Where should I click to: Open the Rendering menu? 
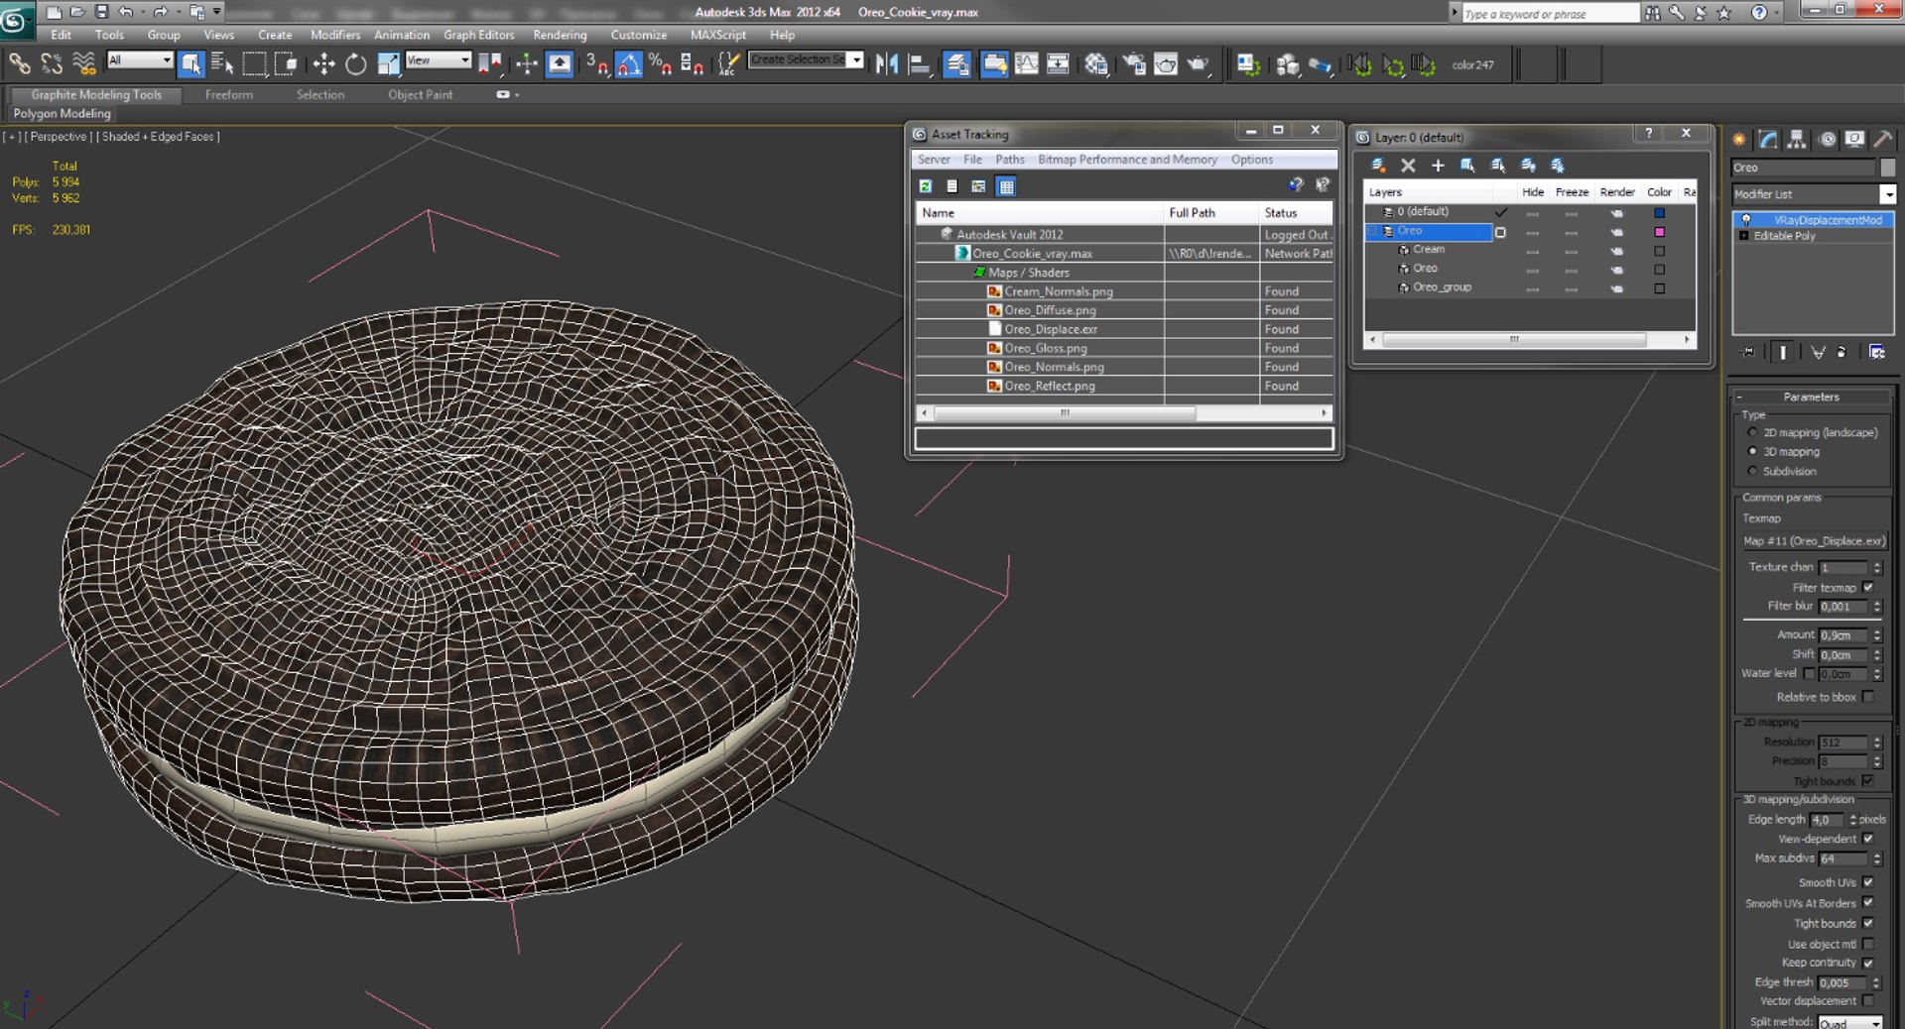click(560, 35)
